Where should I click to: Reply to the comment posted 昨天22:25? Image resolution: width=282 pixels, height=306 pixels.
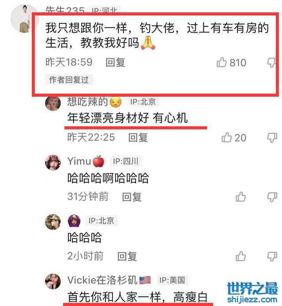pos(138,138)
